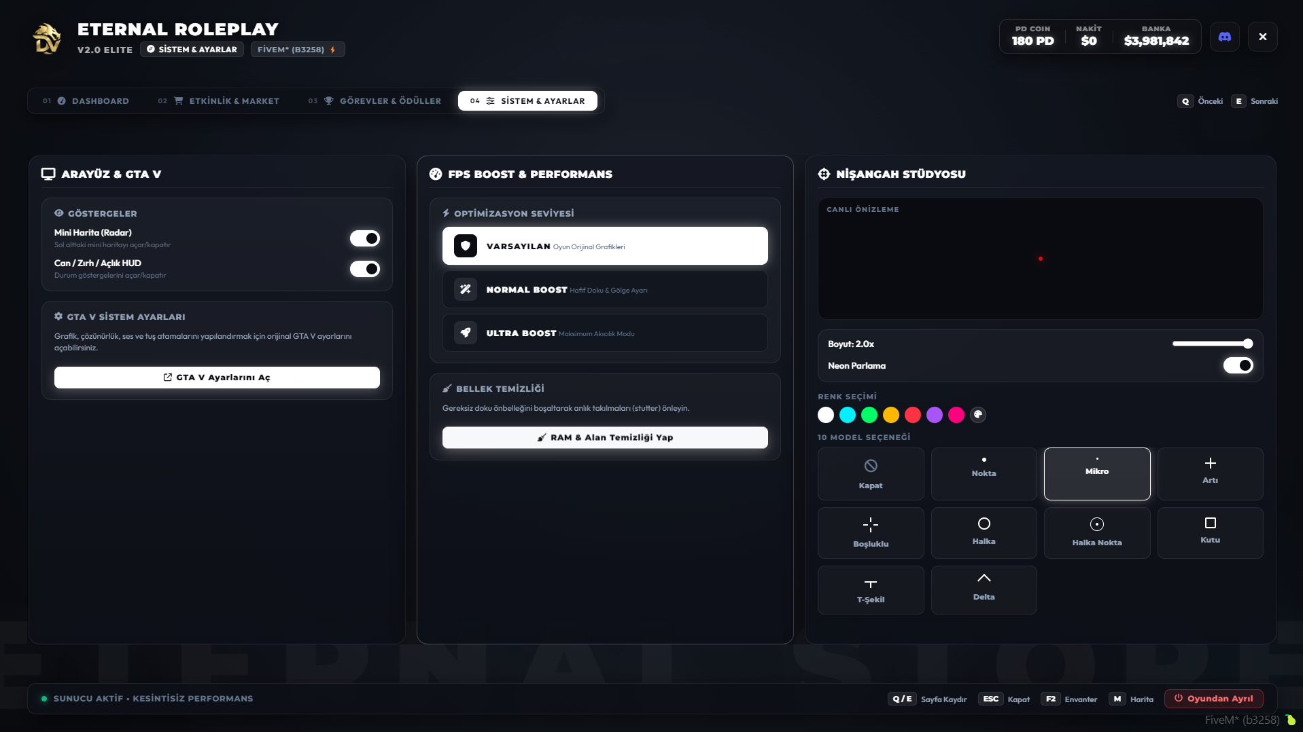Image resolution: width=1303 pixels, height=732 pixels.
Task: Click the lightning bolt on FiveM badge
Action: tap(332, 50)
